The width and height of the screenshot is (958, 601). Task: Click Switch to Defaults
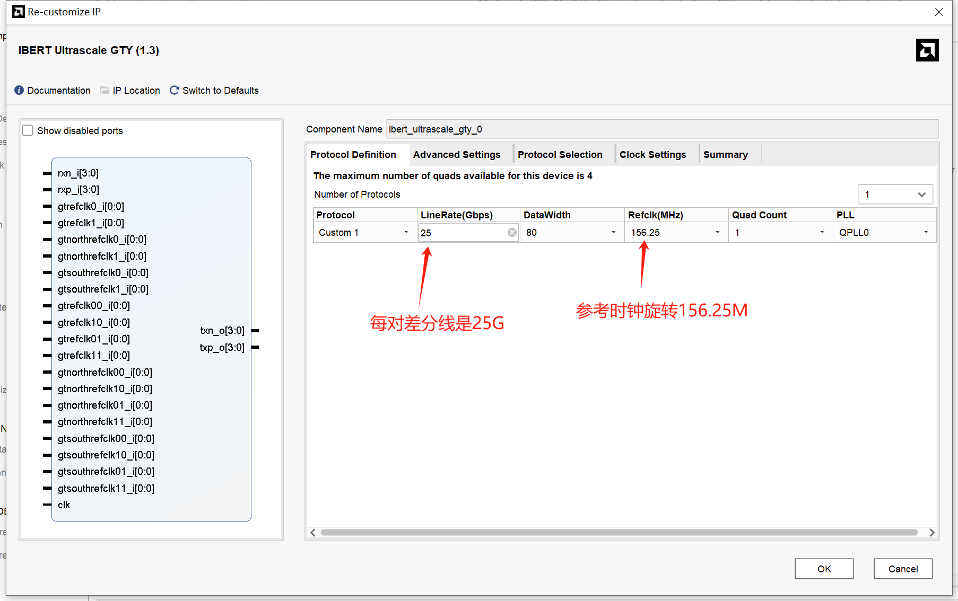pos(221,90)
